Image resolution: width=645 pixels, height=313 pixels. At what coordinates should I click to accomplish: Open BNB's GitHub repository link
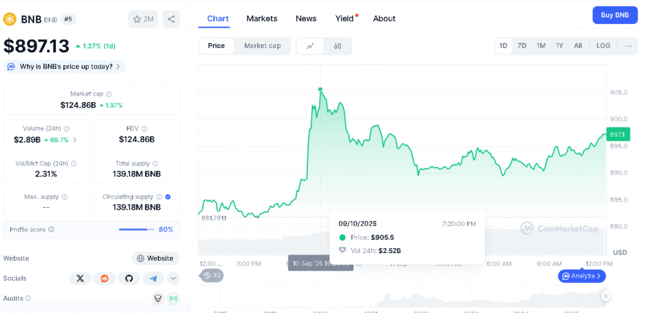(129, 278)
